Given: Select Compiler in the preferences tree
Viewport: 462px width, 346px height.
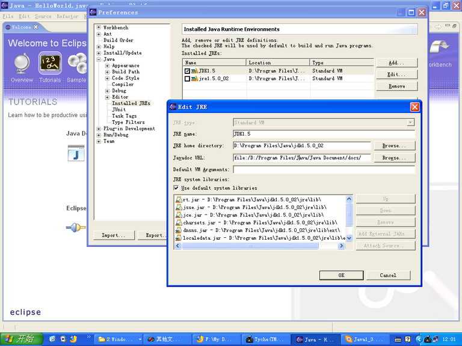Looking at the screenshot, I should (x=123, y=85).
